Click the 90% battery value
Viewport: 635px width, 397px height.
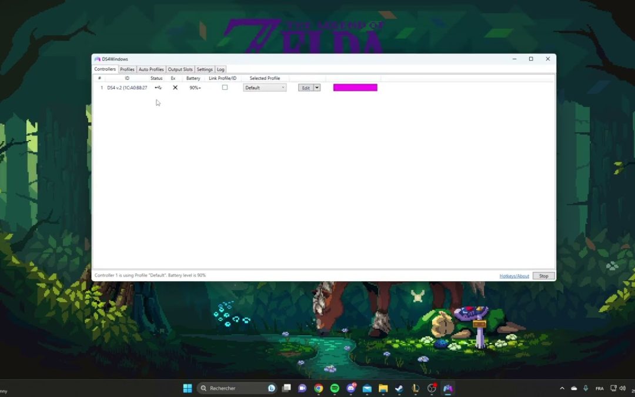tap(195, 88)
